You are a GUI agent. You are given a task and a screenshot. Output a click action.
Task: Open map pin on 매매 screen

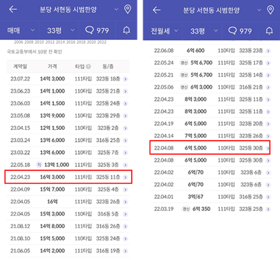coord(128,9)
